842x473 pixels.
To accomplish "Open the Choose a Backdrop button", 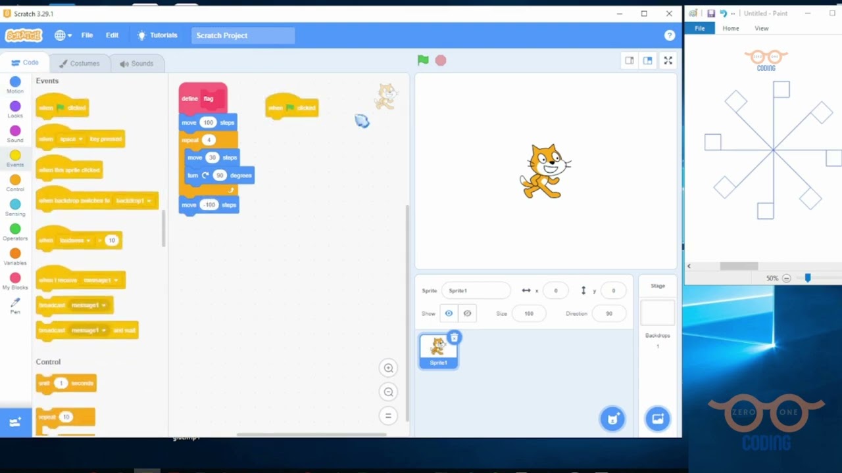I will point(657,419).
